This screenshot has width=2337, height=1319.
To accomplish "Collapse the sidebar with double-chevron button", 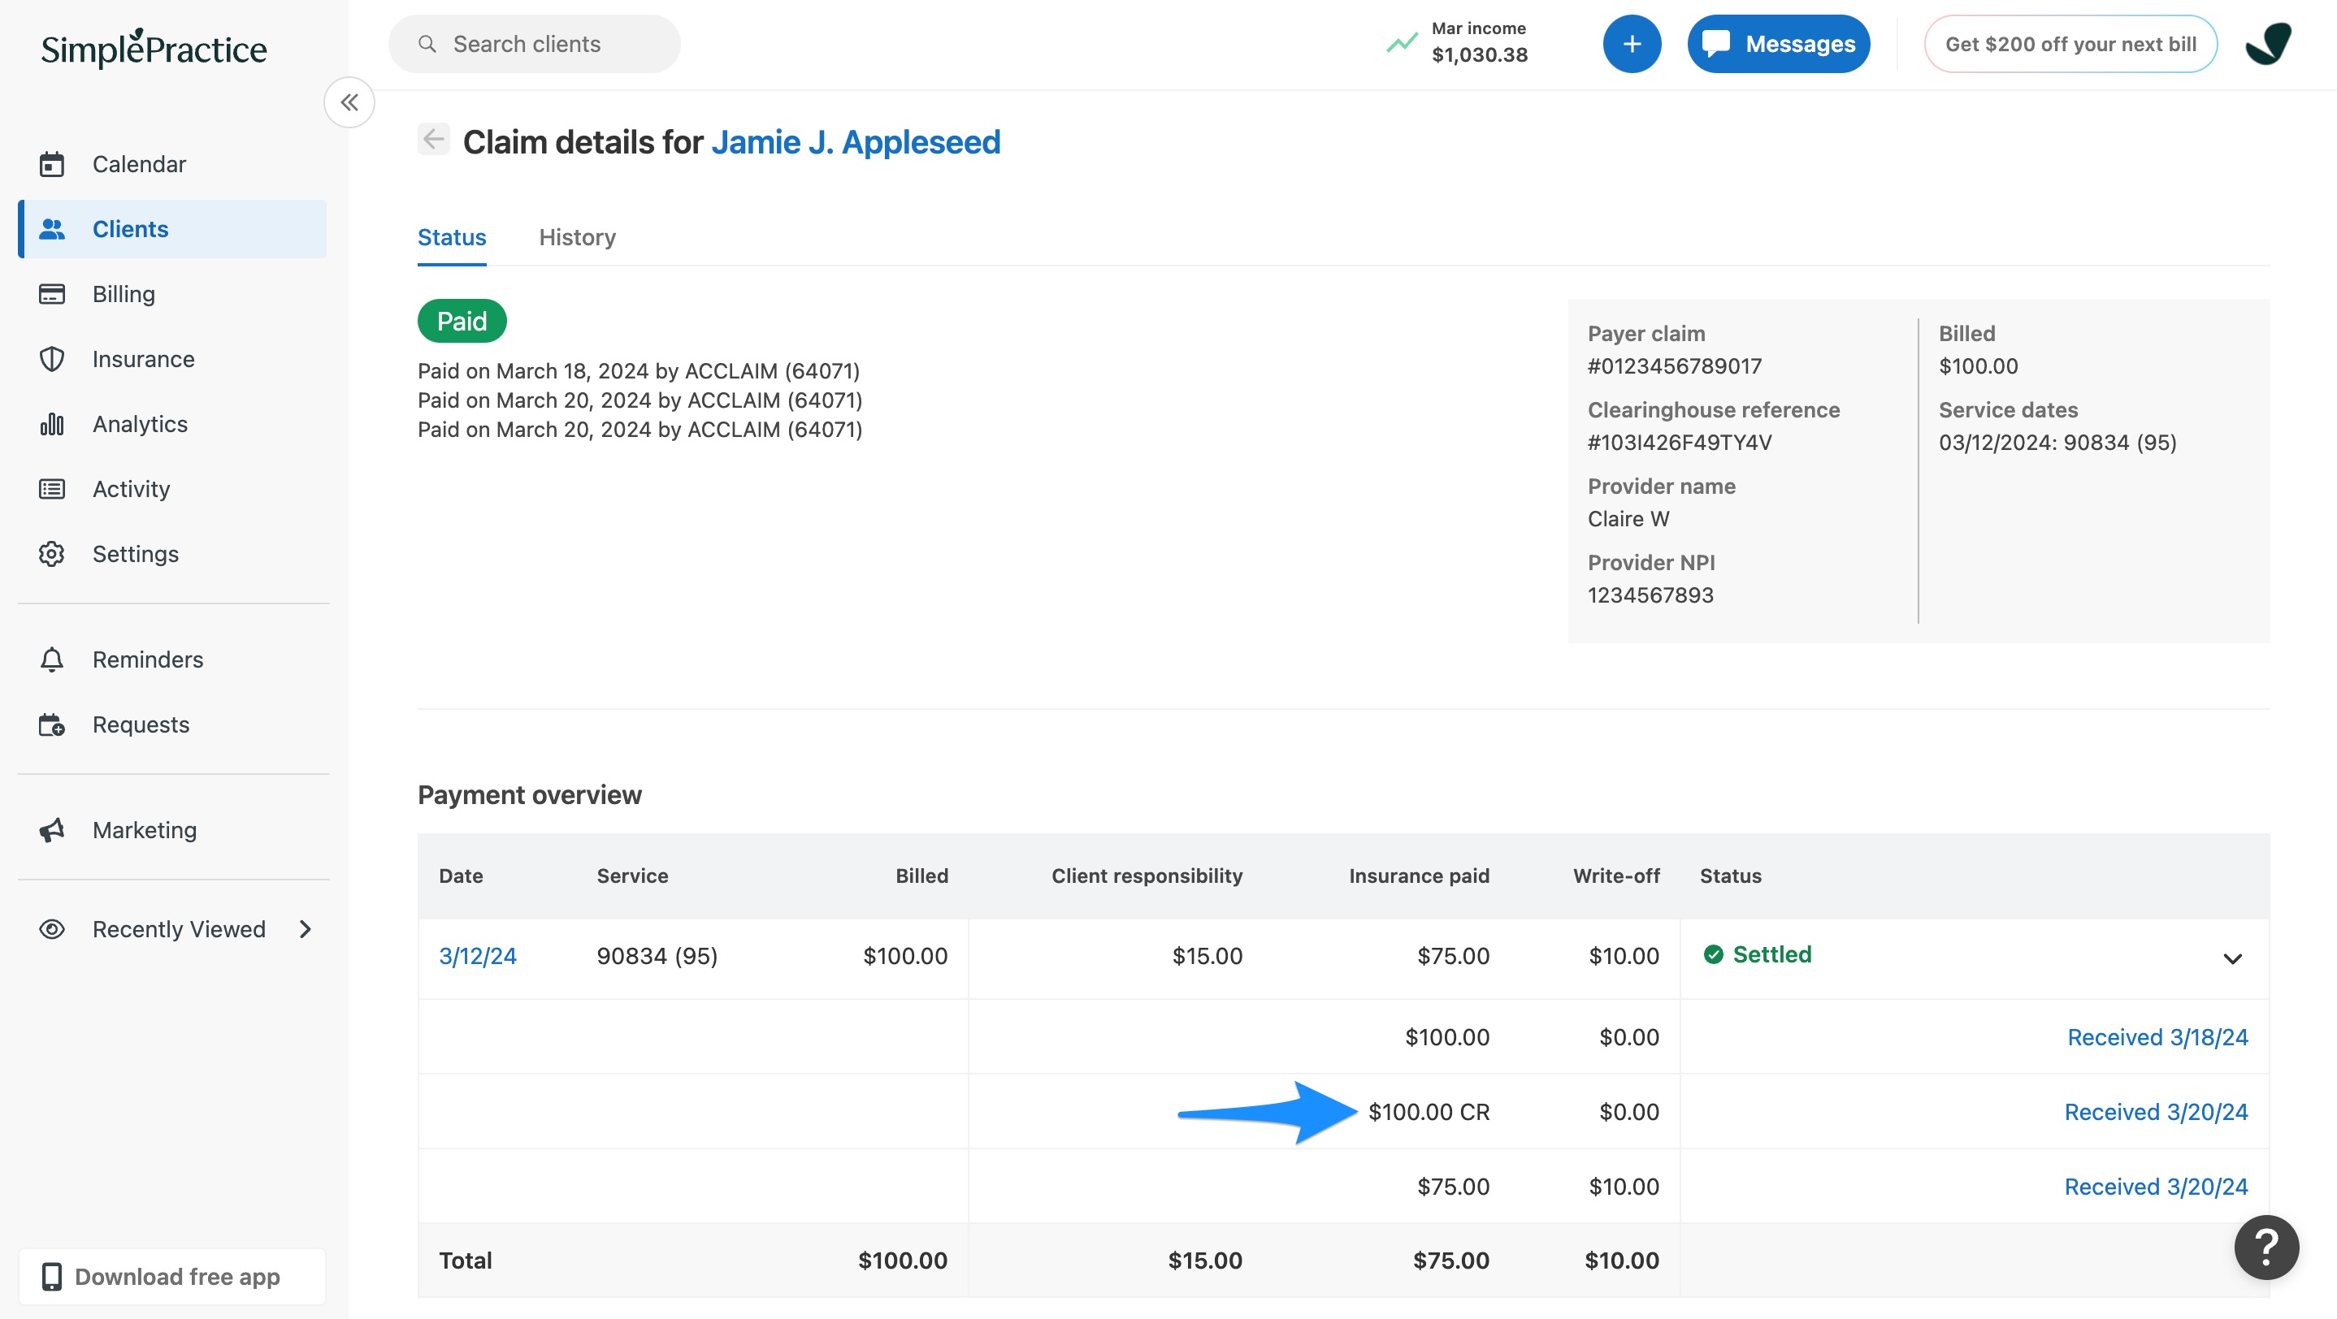I will pos(349,102).
